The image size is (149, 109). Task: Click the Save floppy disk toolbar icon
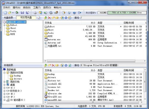(x=22, y=13)
